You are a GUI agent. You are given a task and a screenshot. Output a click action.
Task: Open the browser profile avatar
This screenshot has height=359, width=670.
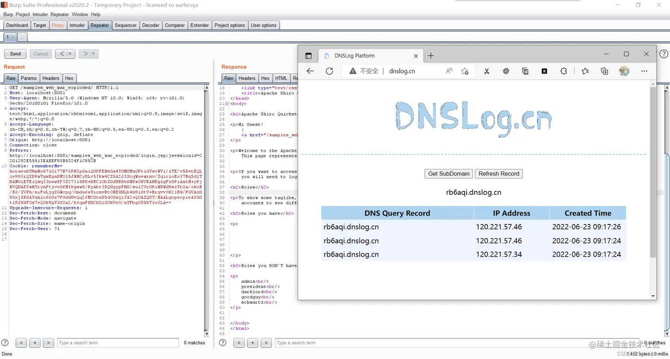click(624, 71)
